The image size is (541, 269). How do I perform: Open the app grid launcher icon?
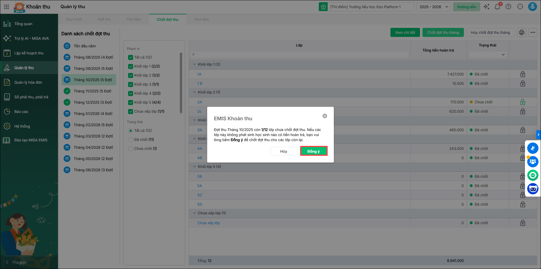click(x=6, y=7)
